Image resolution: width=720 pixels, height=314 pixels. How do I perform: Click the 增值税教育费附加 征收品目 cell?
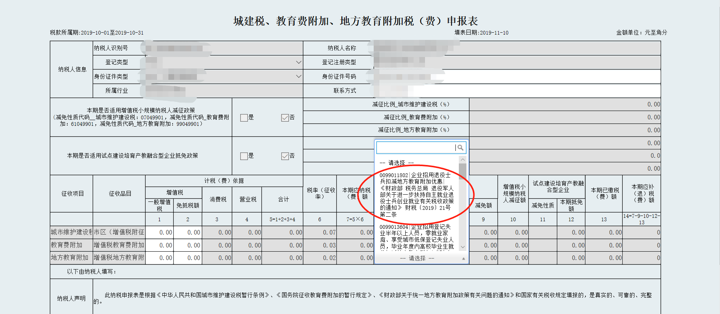pyautogui.click(x=119, y=245)
